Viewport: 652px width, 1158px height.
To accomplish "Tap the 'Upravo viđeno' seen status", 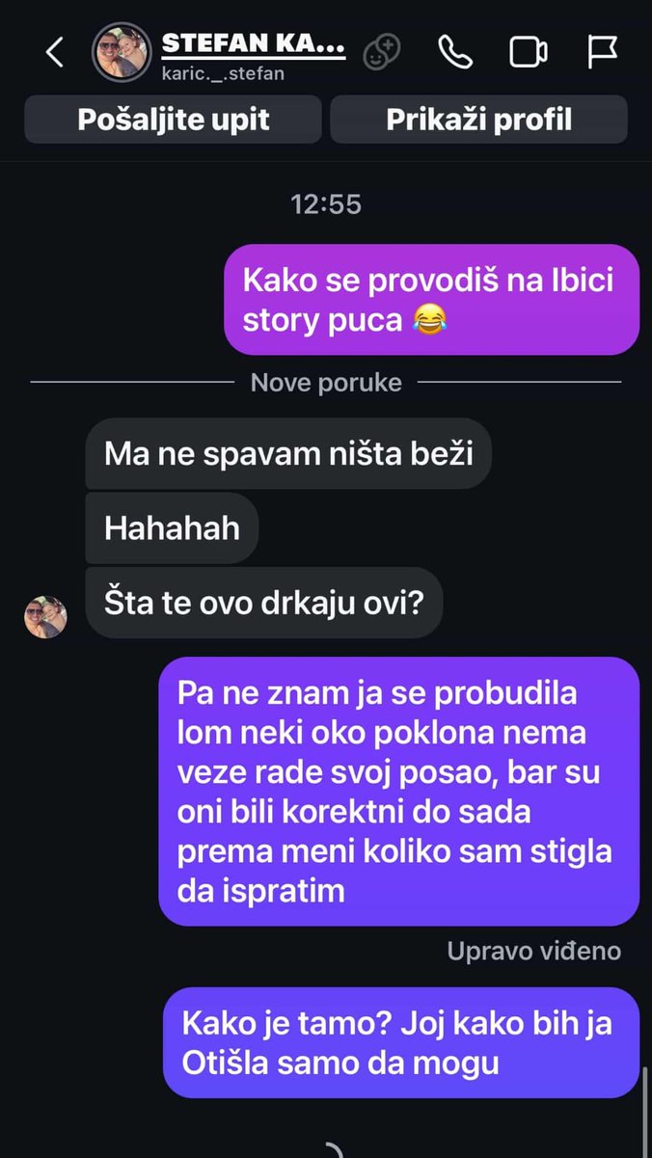I will click(x=534, y=952).
